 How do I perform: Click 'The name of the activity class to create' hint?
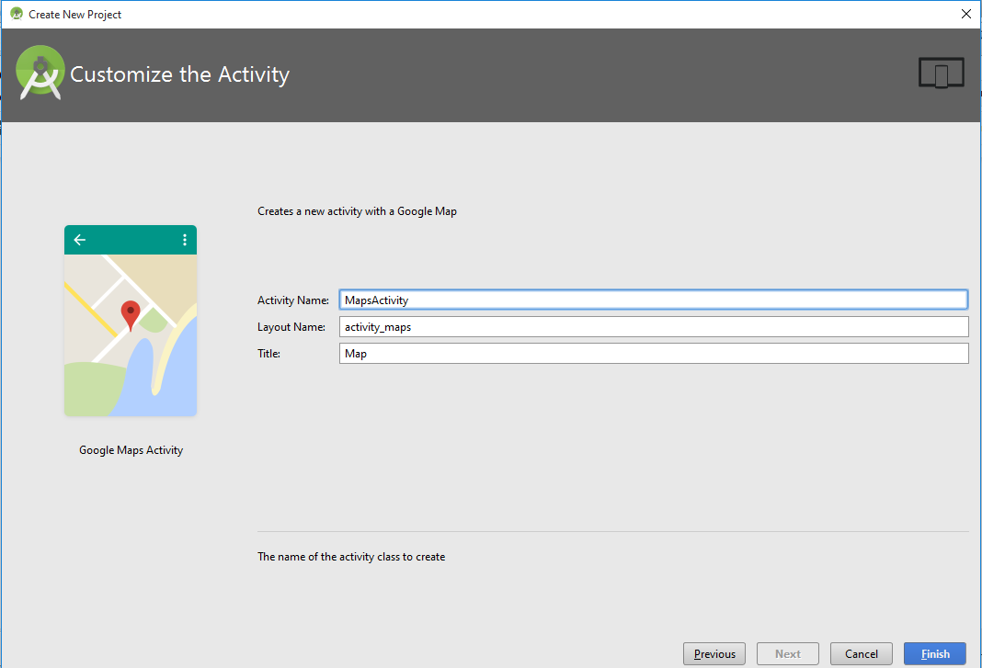click(x=351, y=557)
